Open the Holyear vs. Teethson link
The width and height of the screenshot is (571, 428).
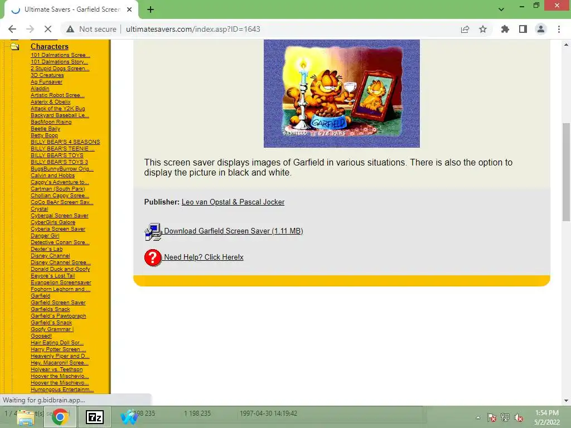coord(56,369)
